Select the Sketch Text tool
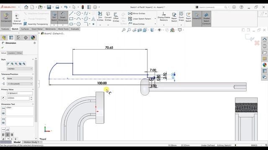Screen dimensions: 268x150 (x=93, y=19)
